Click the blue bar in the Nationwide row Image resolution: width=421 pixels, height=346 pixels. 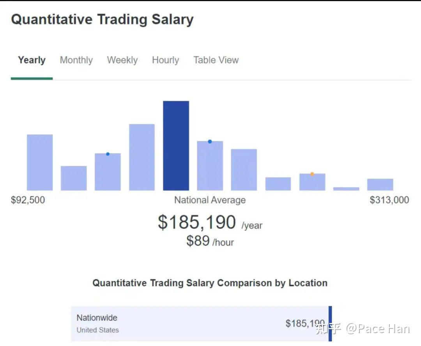click(x=330, y=323)
